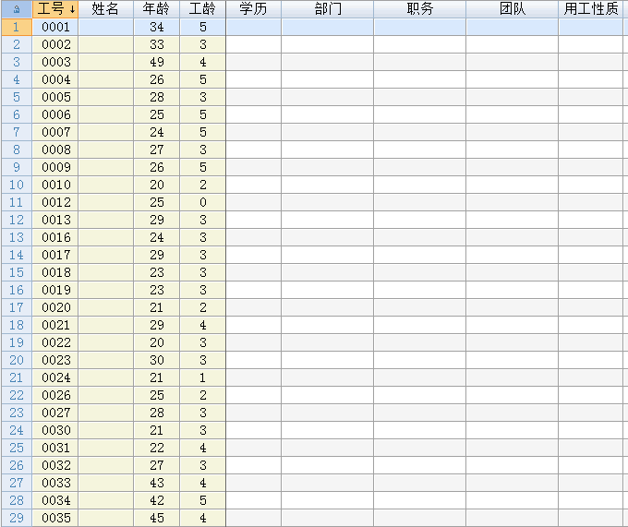This screenshot has height=527, width=628.
Task: Select employee ID cell 0026
Action: point(55,395)
